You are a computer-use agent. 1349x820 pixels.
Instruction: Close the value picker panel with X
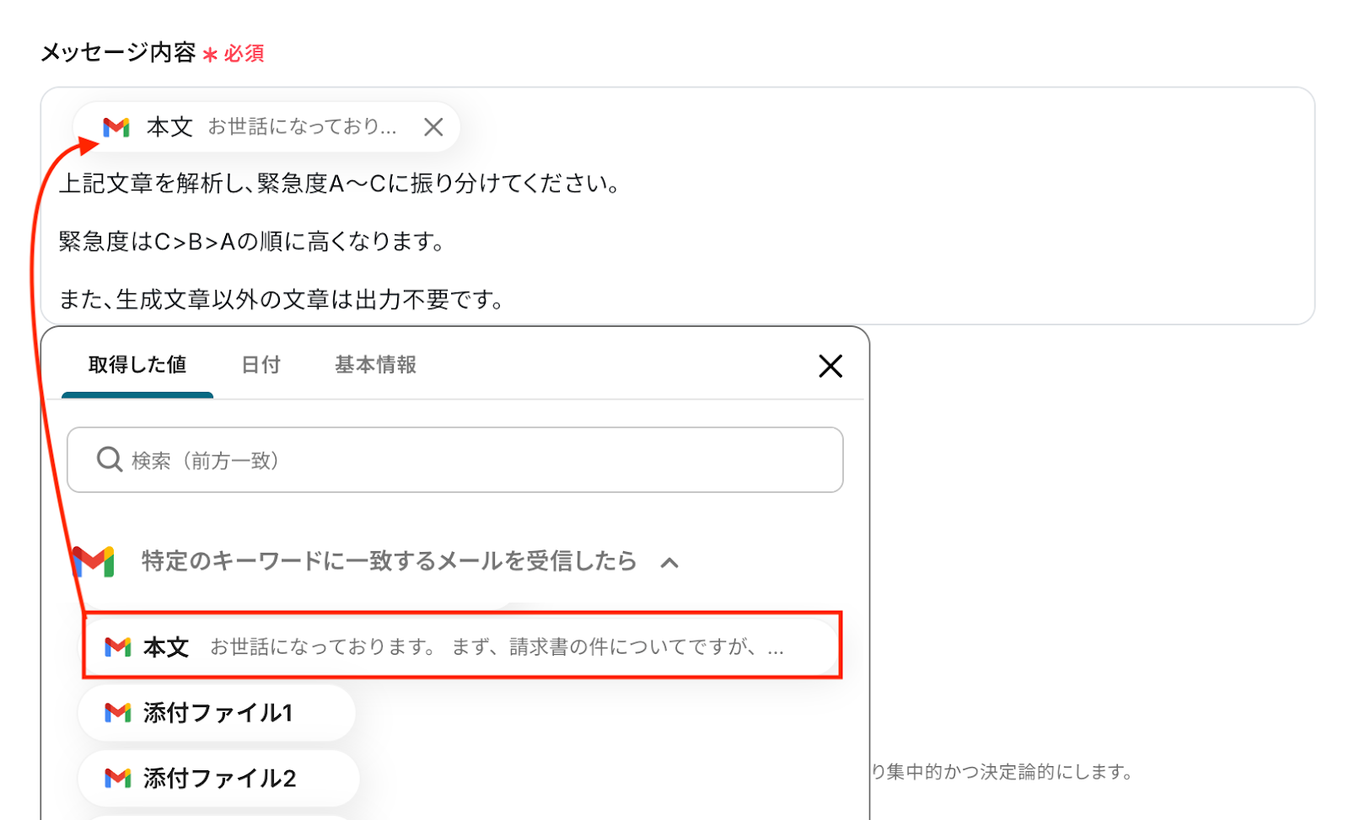tap(830, 366)
